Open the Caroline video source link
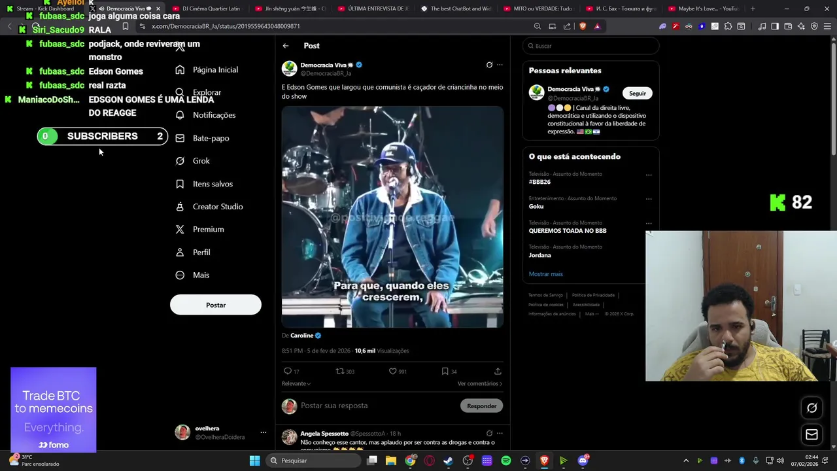 [x=301, y=336]
